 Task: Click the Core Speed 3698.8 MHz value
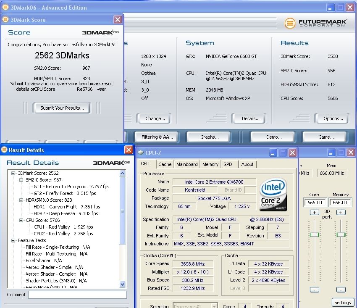[x=193, y=264]
